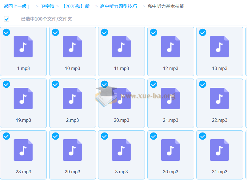
Task: Click the music file icon for 10.mp3
Action: tap(72, 47)
